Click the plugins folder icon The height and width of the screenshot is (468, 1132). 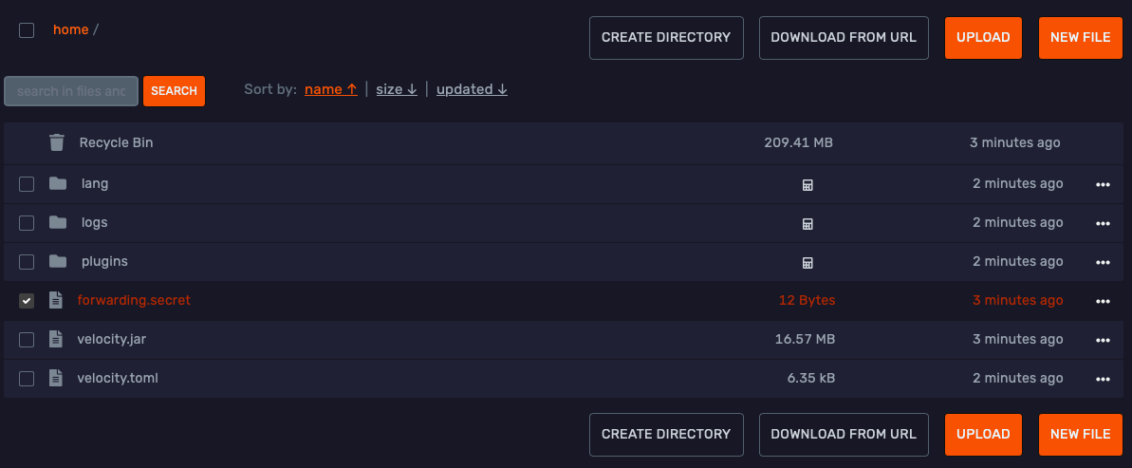58,261
